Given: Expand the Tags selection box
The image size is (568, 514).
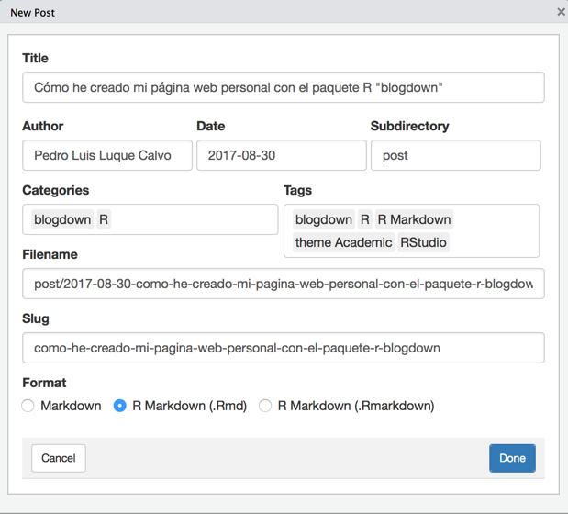Looking at the screenshot, I should tap(411, 230).
